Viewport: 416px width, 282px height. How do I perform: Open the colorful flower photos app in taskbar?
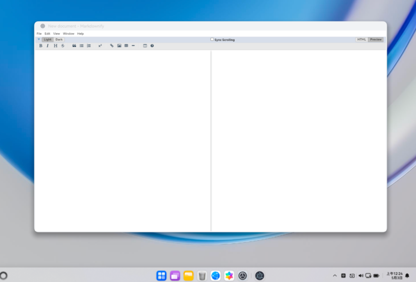[229, 275]
